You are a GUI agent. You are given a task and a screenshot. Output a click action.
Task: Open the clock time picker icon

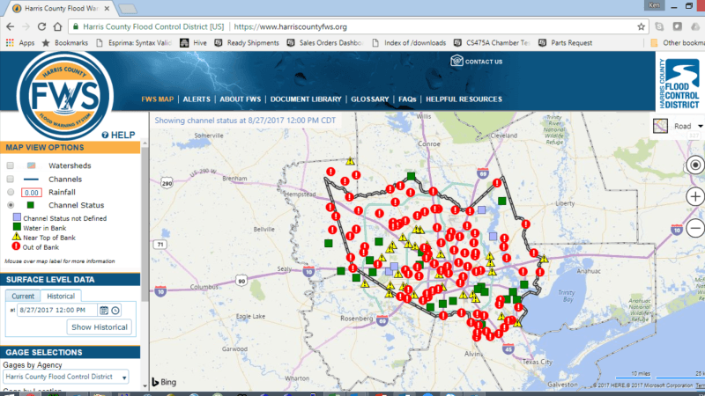(115, 311)
